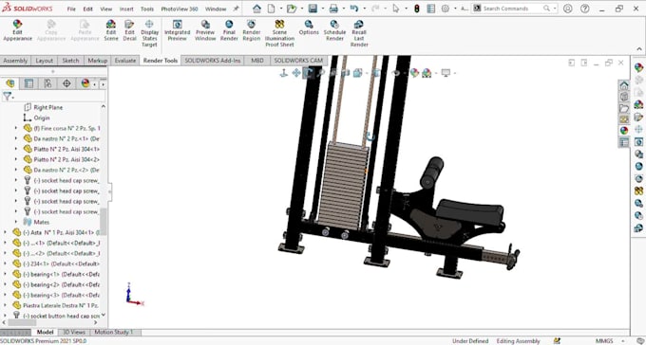646x345 pixels.
Task: Open the ConfigurationManager tab
Action: click(x=47, y=83)
